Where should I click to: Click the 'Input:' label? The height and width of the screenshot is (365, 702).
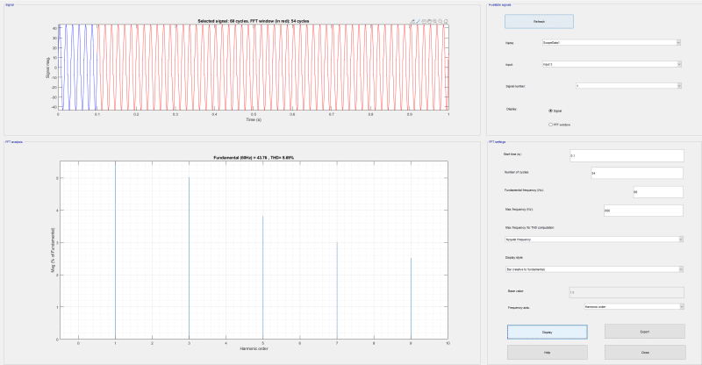pyautogui.click(x=510, y=65)
